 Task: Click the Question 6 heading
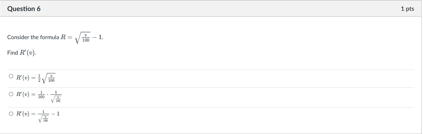tap(24, 9)
